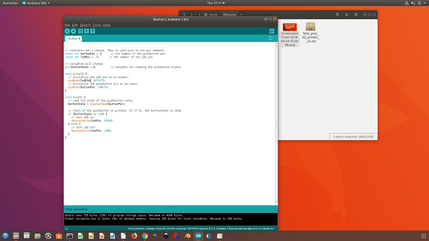This screenshot has height=241, width=429.
Task: Click the Activities button in top bar
Action: pos(10,3)
